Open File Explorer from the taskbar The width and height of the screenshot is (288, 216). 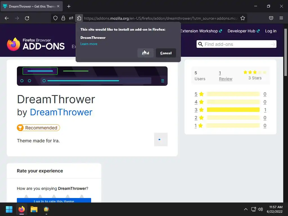click(x=34, y=209)
